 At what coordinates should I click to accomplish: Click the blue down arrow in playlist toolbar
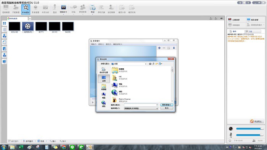174,48
